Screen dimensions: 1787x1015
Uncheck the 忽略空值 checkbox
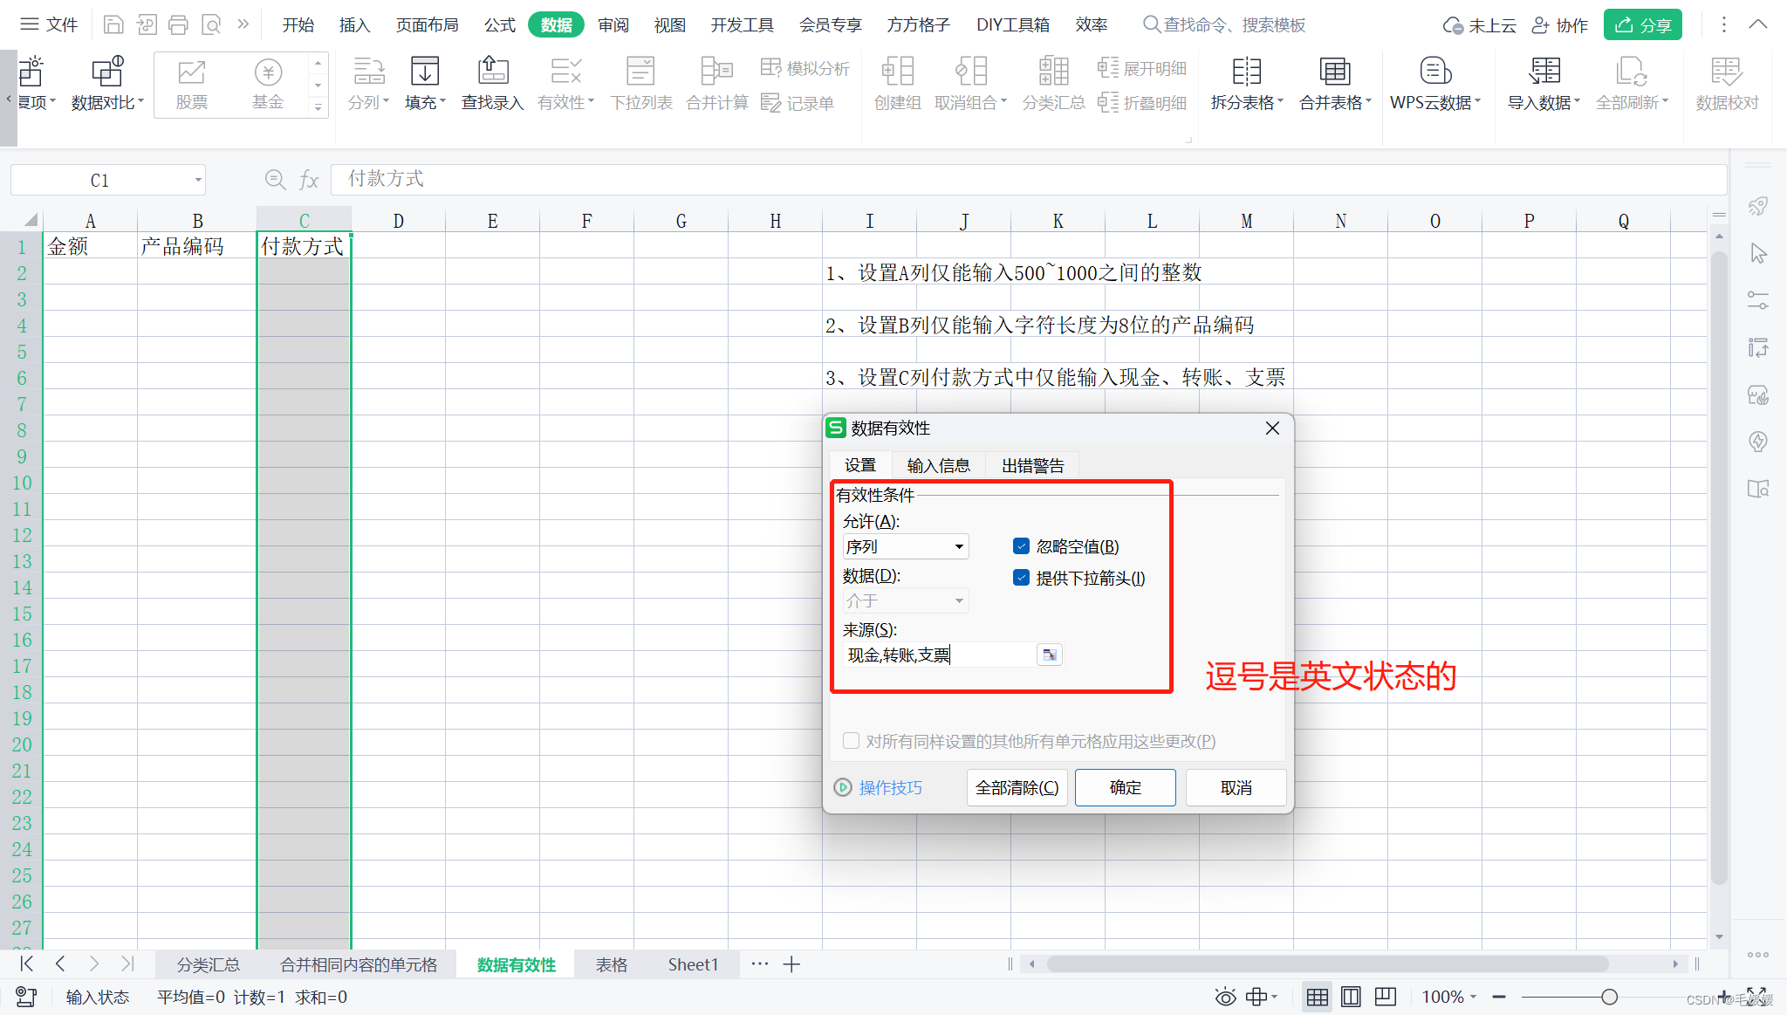point(1021,546)
